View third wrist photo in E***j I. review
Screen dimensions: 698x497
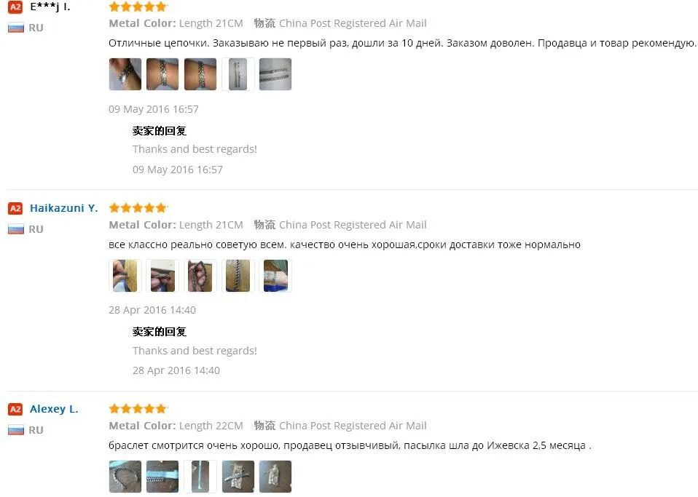click(200, 74)
